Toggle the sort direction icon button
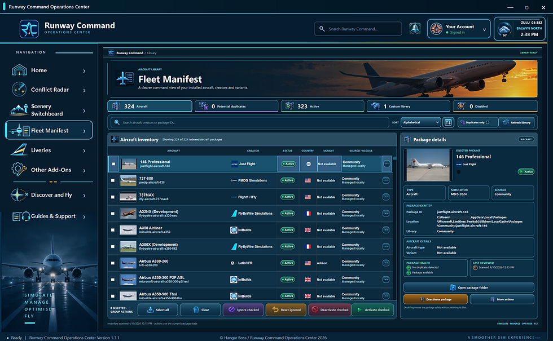553x341 pixels. pyautogui.click(x=448, y=122)
